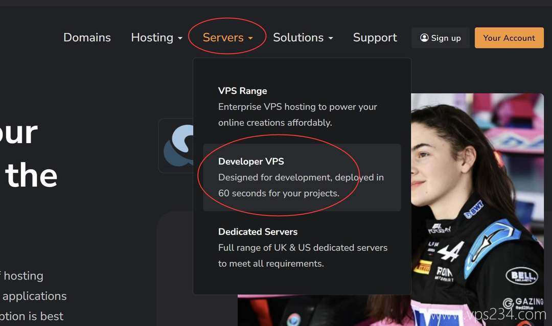Click the blue logo tile behind menu
This screenshot has width=552, height=326.
tap(175, 146)
